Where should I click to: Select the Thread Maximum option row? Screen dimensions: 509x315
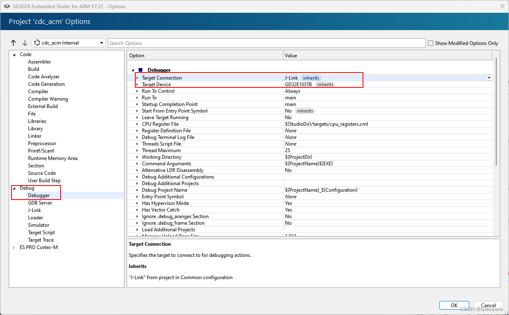pos(310,150)
